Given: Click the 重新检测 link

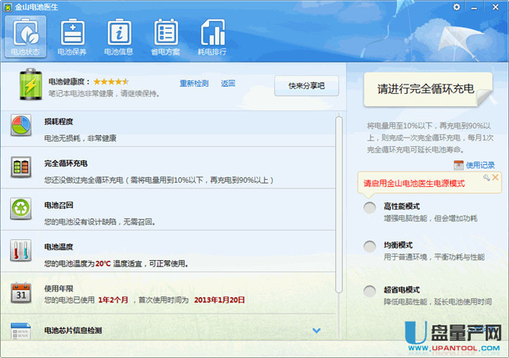Looking at the screenshot, I should click(x=194, y=84).
